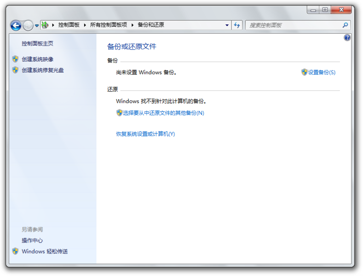Click the 另请参阅 label
This screenshot has width=363, height=276.
pyautogui.click(x=32, y=229)
